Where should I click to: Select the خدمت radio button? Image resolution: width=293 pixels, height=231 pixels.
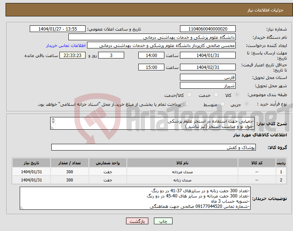click(216, 95)
